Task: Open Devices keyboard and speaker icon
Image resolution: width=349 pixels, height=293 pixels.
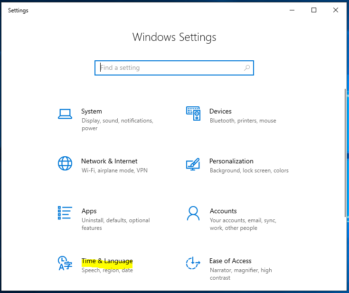Action: pyautogui.click(x=193, y=113)
